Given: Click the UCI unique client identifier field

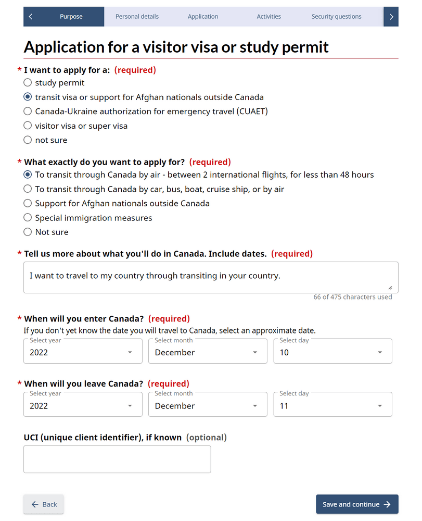Looking at the screenshot, I should (x=117, y=460).
